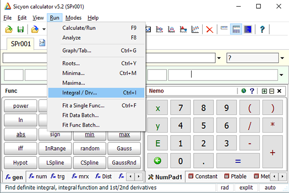Select Roots... in the Run menu
Viewport: 289px width, 193px height.
(96, 63)
